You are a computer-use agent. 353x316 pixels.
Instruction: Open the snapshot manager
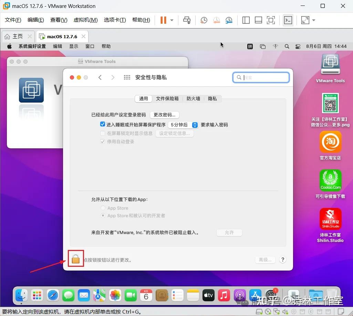[x=229, y=20]
